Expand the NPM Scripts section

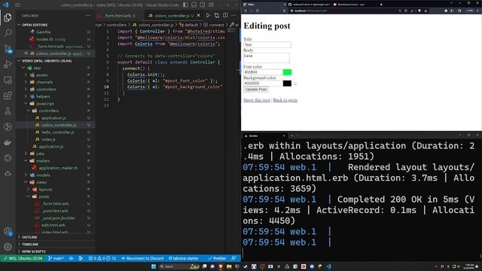[x=33, y=251]
